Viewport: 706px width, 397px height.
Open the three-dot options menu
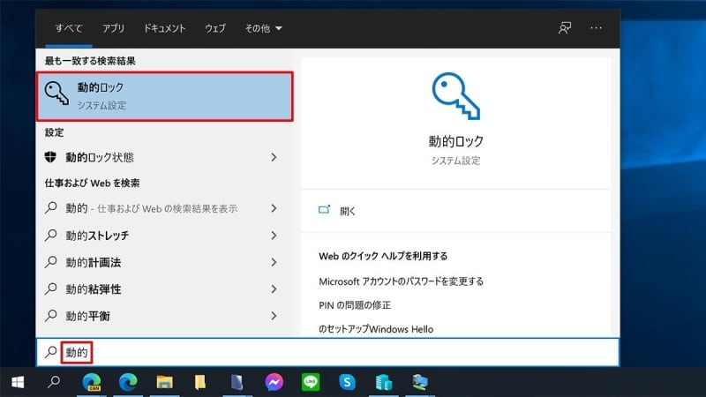pos(597,28)
